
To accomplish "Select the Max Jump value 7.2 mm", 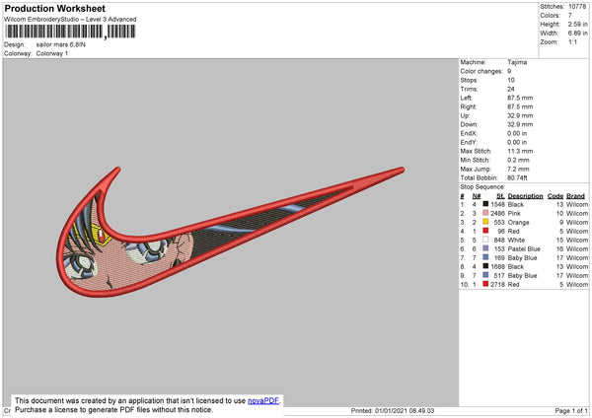I will click(x=518, y=169).
